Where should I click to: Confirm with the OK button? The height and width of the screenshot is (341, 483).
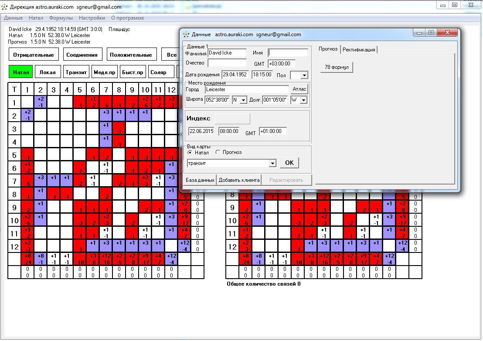click(x=289, y=163)
